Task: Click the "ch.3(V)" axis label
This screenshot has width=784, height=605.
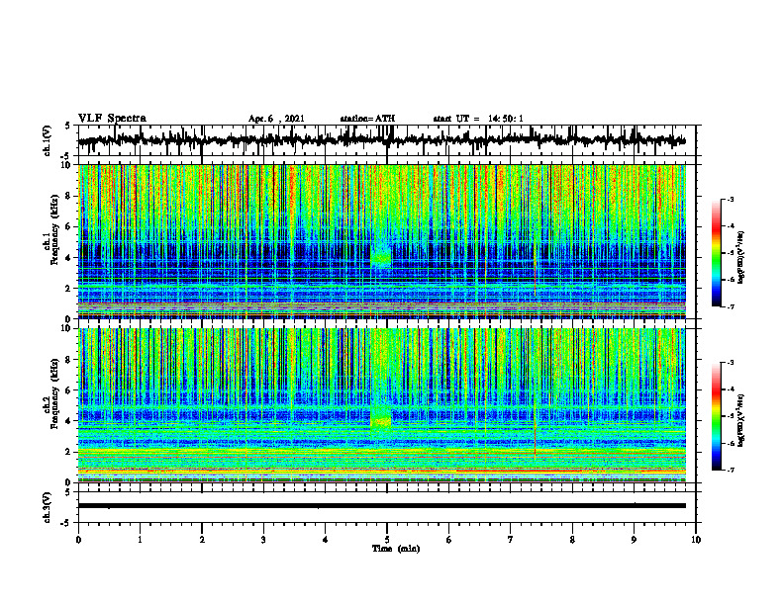Action: tap(48, 507)
